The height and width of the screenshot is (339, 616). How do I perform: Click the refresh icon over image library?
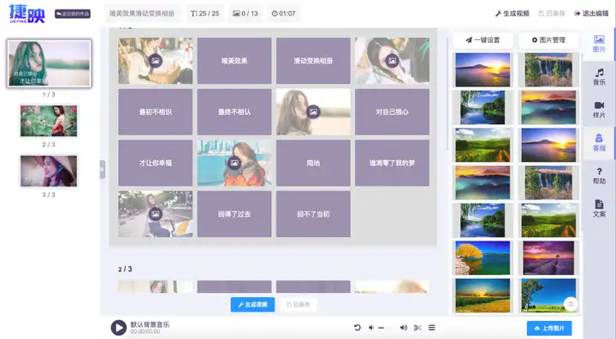tap(571, 304)
